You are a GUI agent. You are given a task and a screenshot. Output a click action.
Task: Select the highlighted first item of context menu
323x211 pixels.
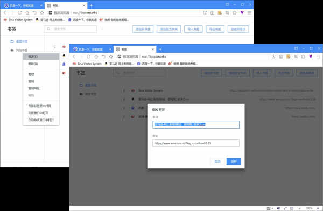[41, 57]
